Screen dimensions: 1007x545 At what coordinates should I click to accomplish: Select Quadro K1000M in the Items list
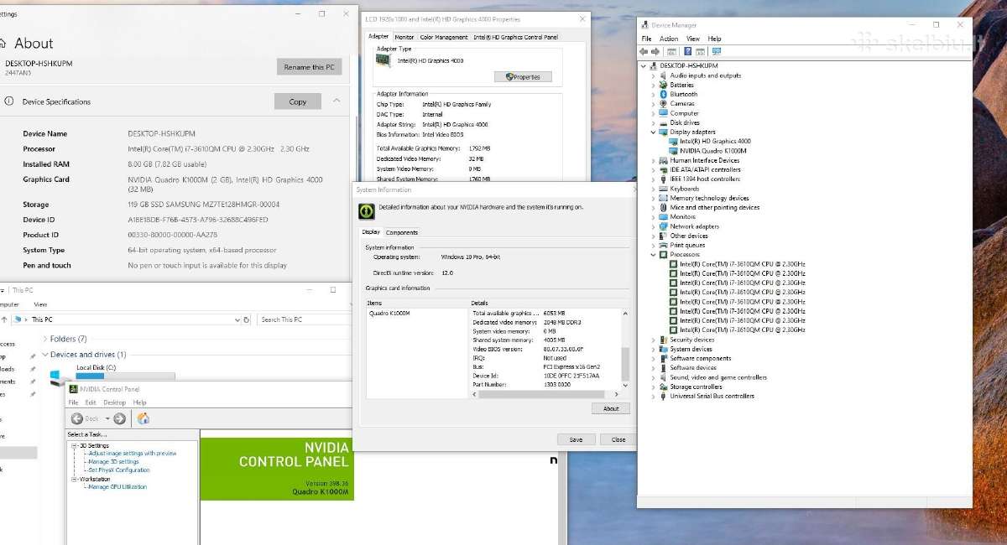click(x=389, y=313)
